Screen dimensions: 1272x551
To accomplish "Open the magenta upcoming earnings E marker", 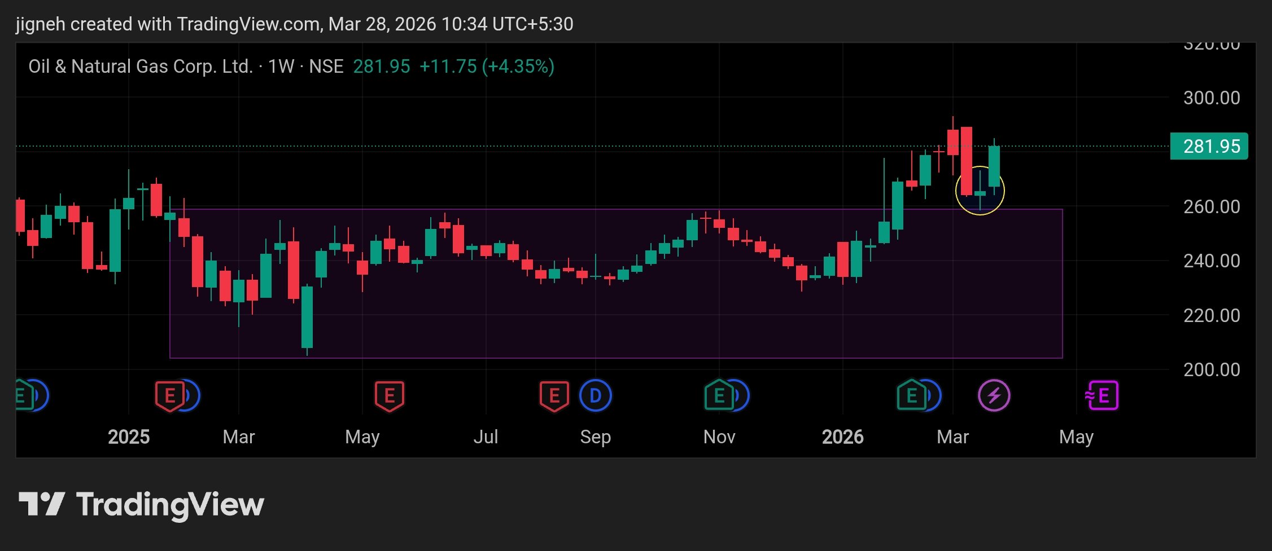I will click(x=1102, y=396).
